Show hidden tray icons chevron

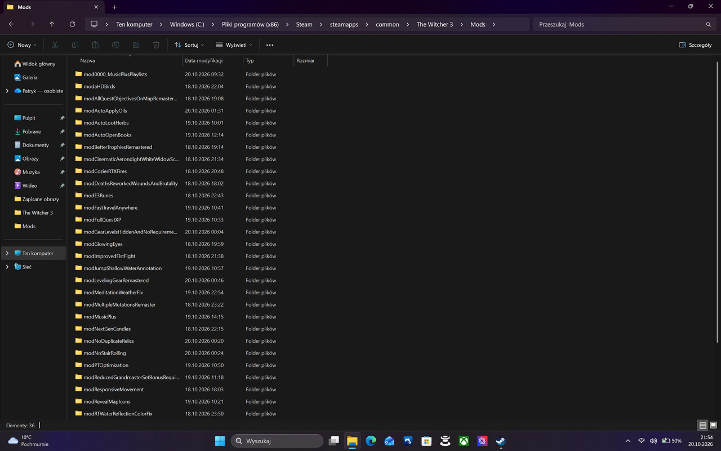[628, 441]
